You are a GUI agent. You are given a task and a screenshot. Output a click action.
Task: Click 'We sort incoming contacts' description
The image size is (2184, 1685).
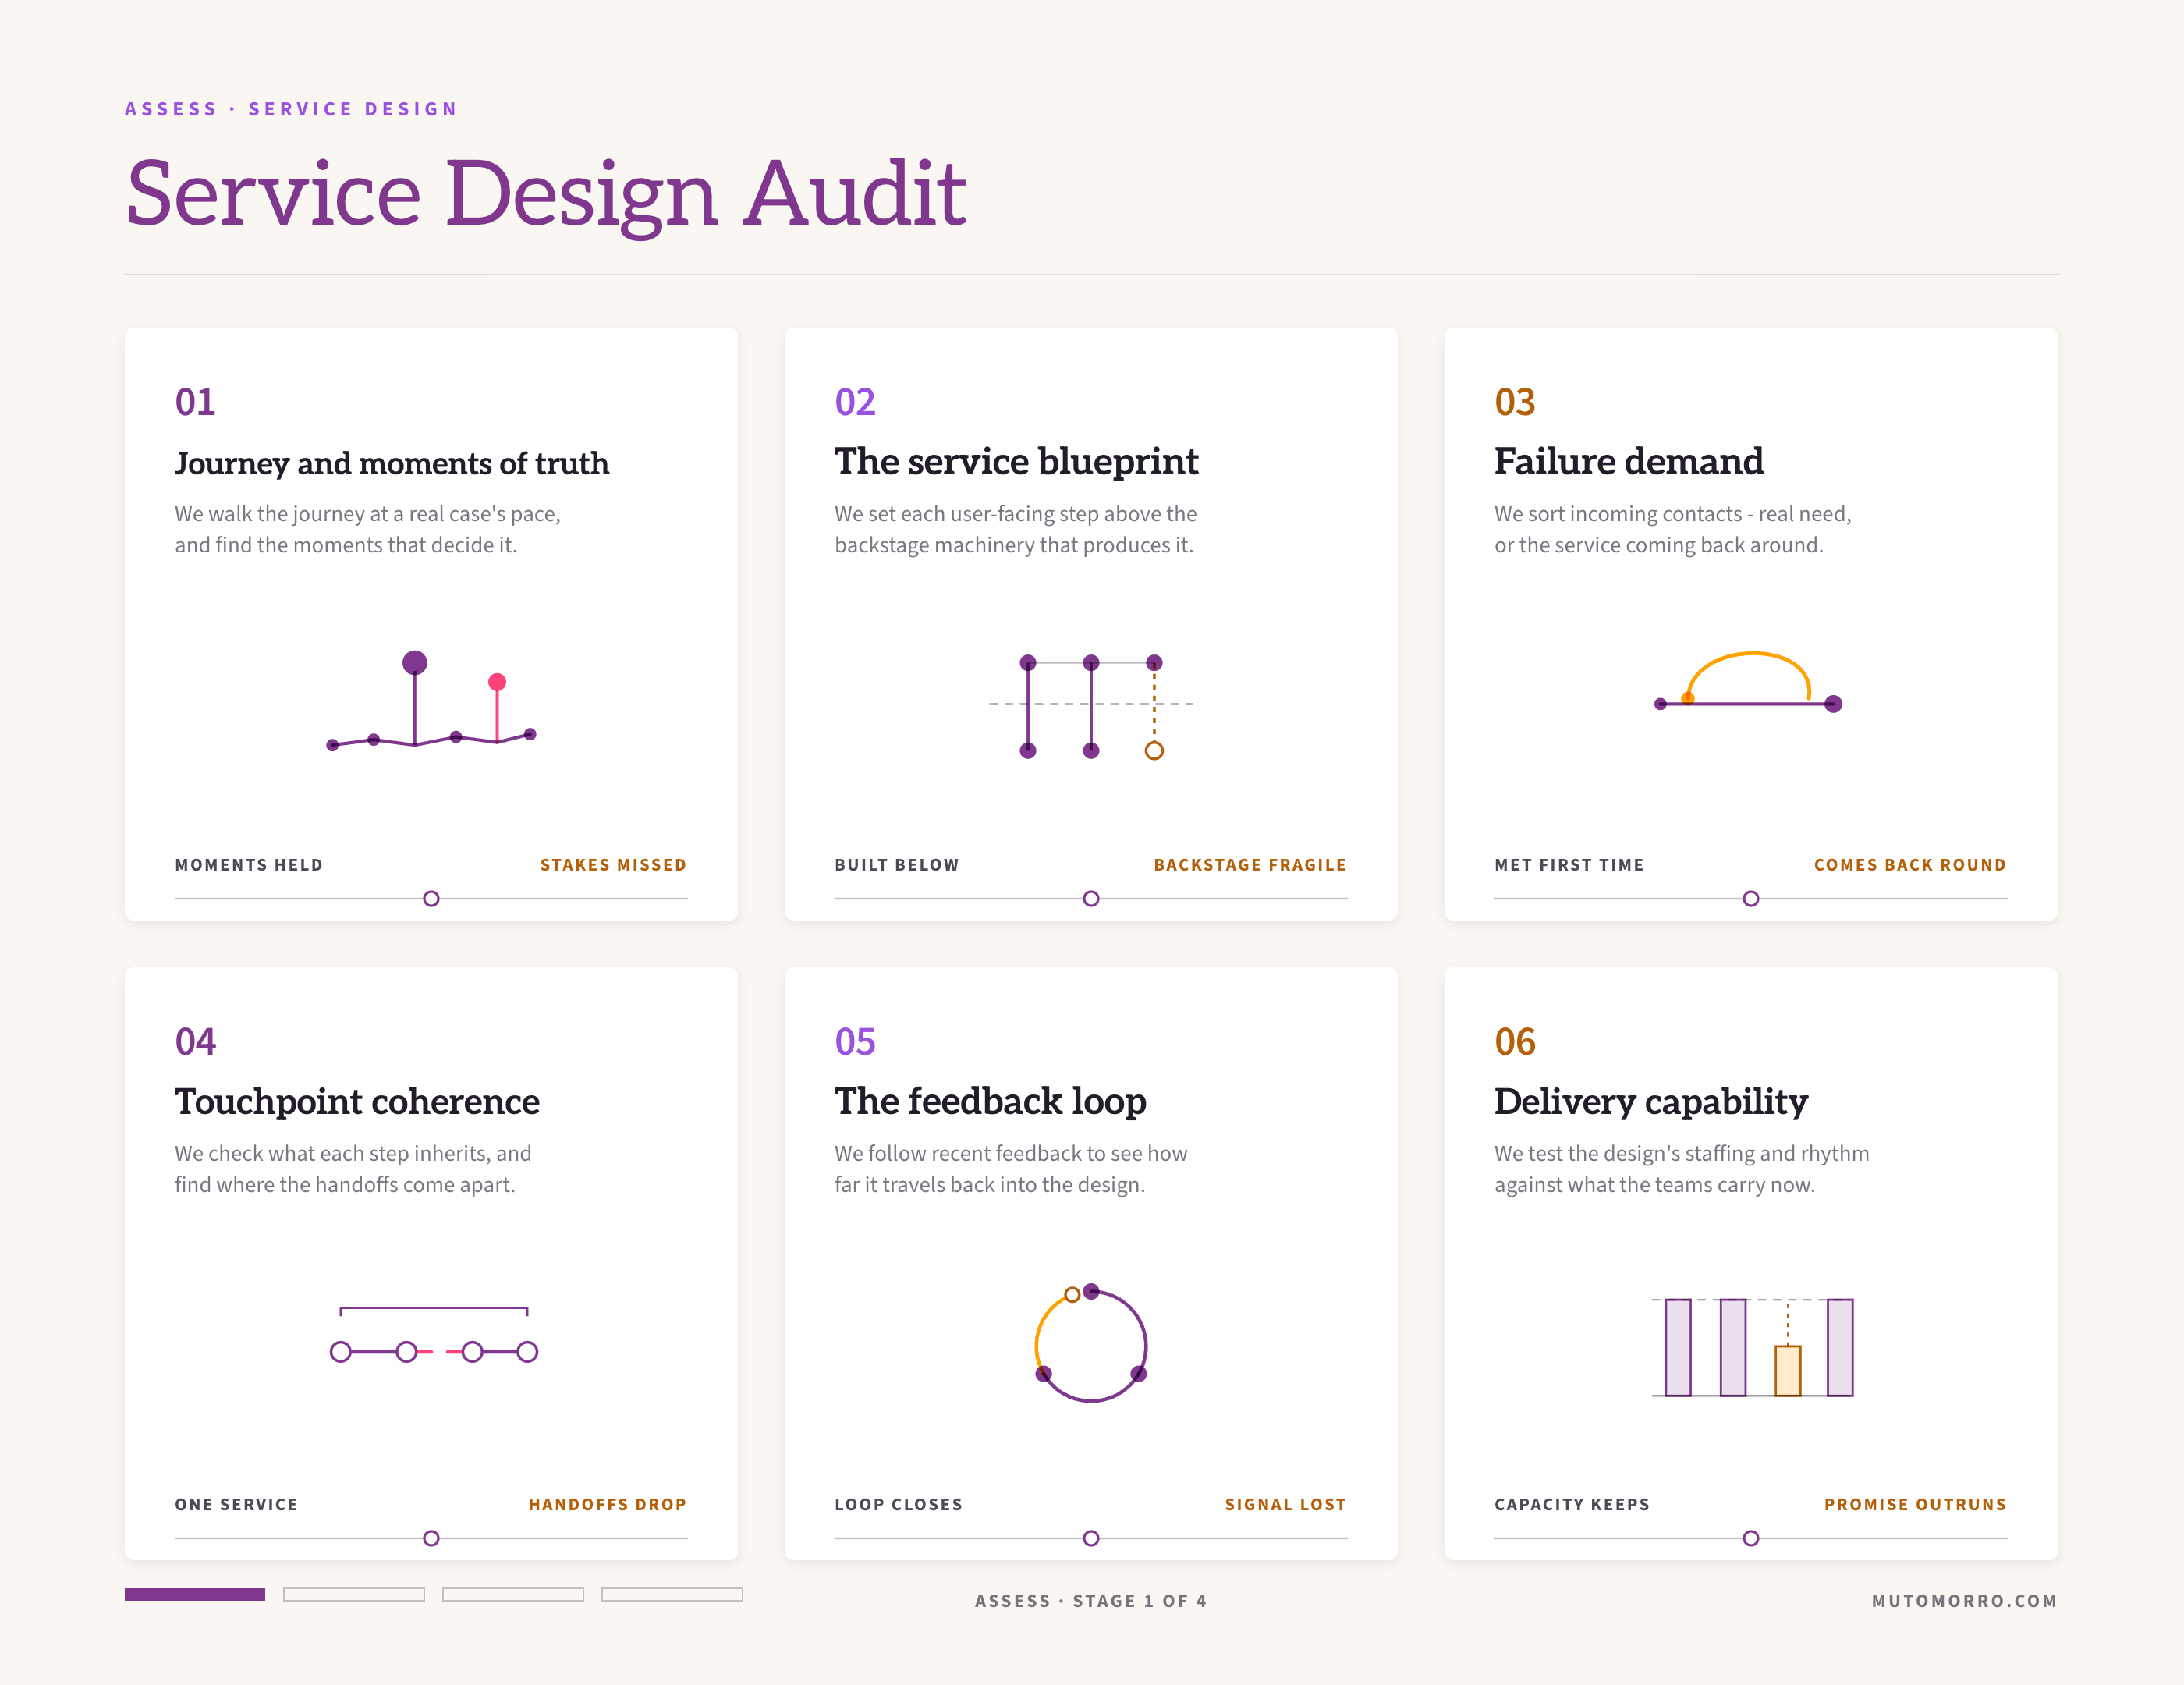(1673, 529)
